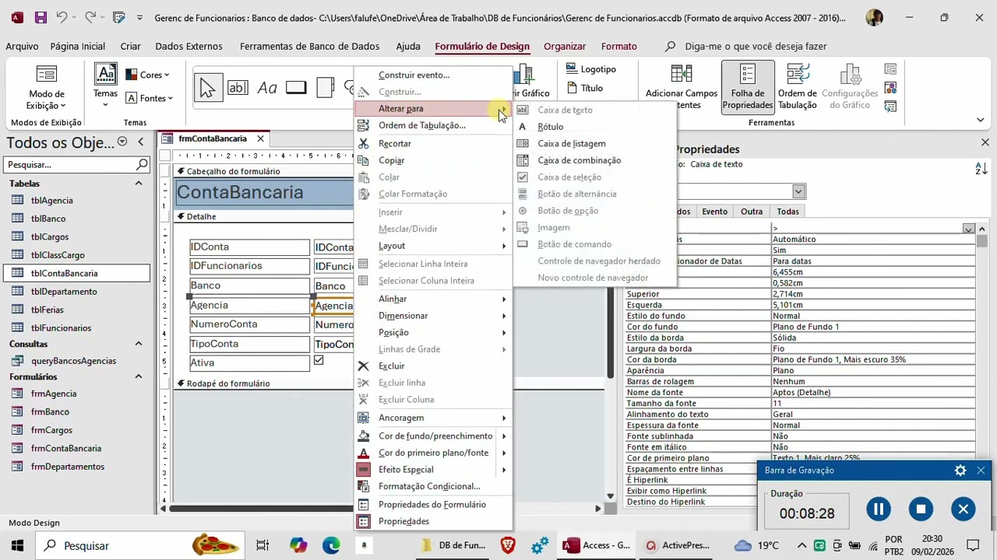This screenshot has width=997, height=560.
Task: Open the property sheet object selector dropdown
Action: [x=798, y=191]
